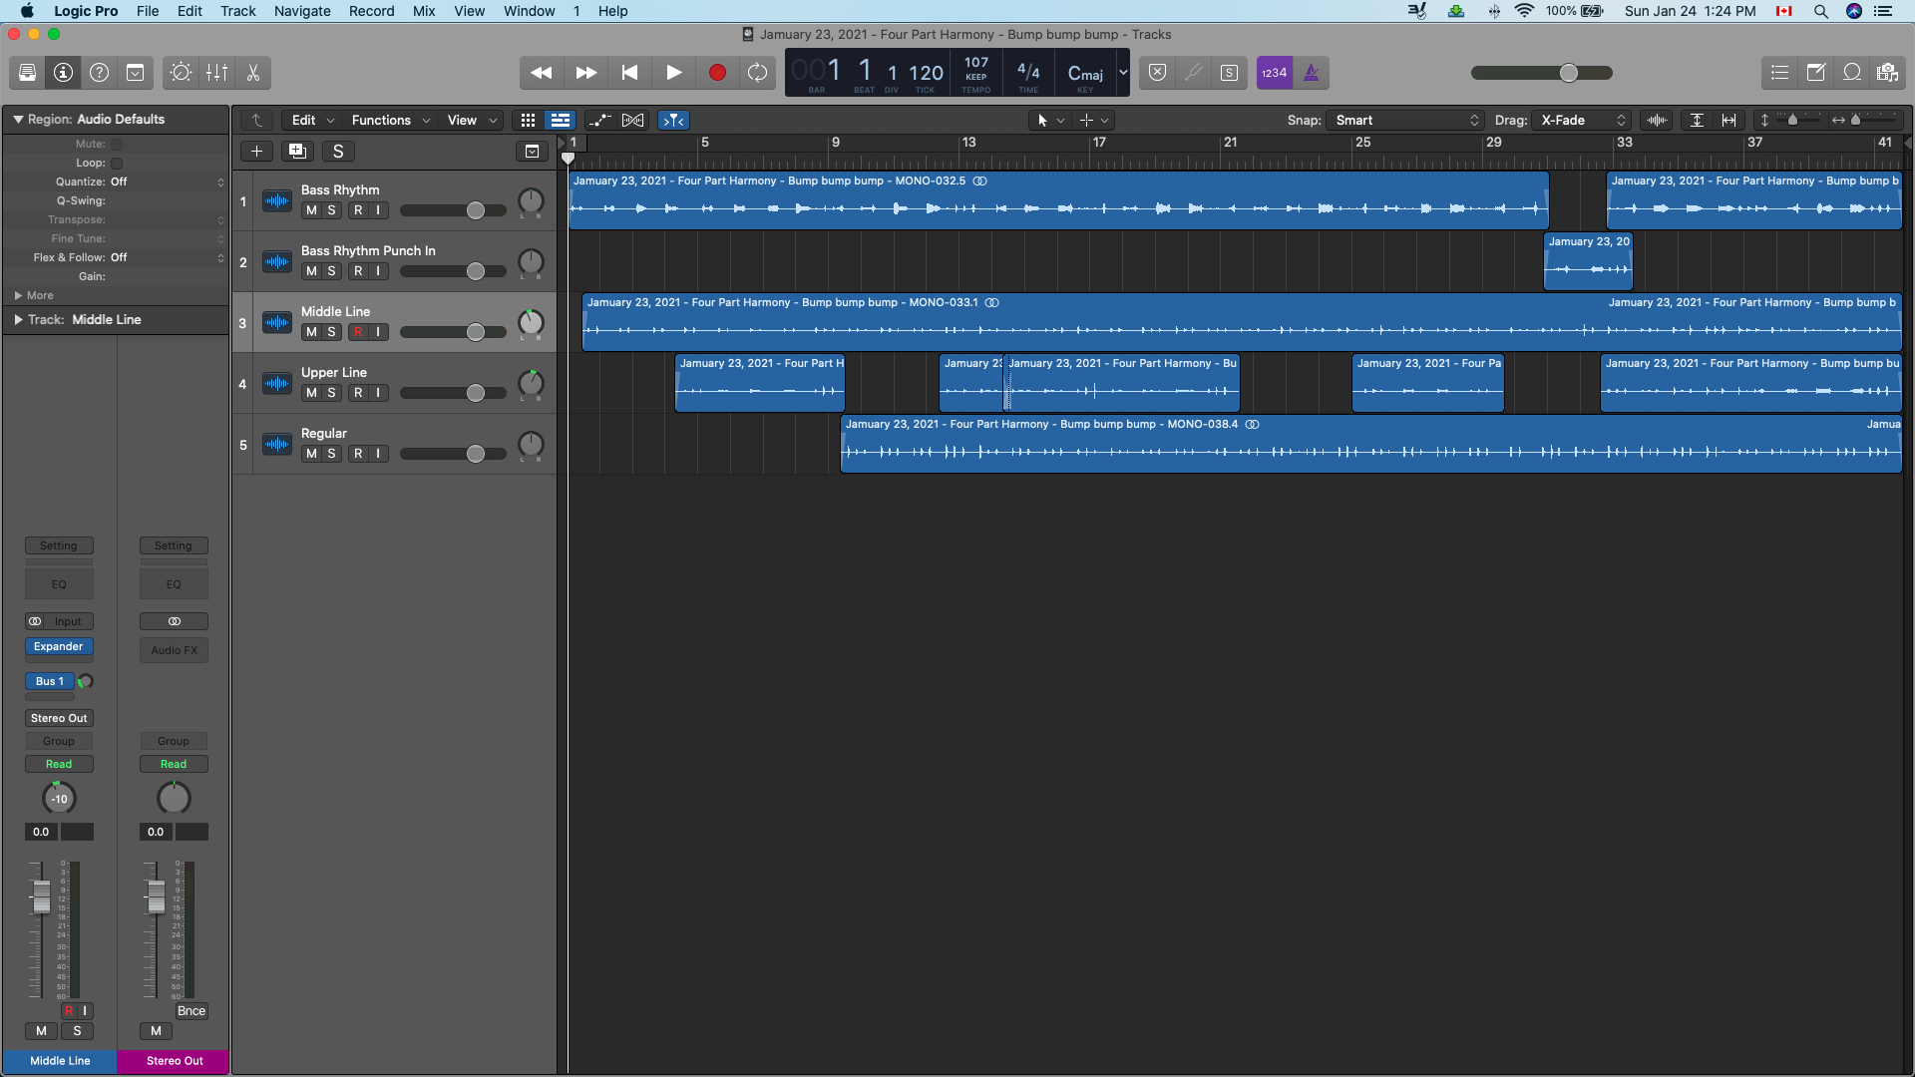Open Smart Controls icon
Image resolution: width=1915 pixels, height=1077 pixels.
[182, 73]
